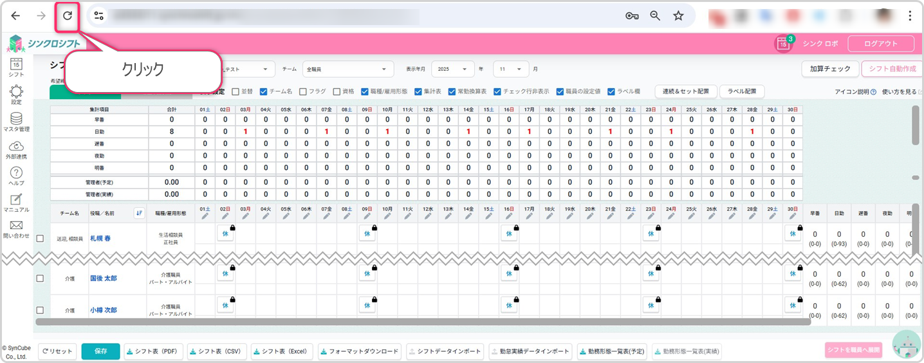924x363 pixels.
Task: Open the 表示年月 year dropdown 2025
Action: (452, 69)
